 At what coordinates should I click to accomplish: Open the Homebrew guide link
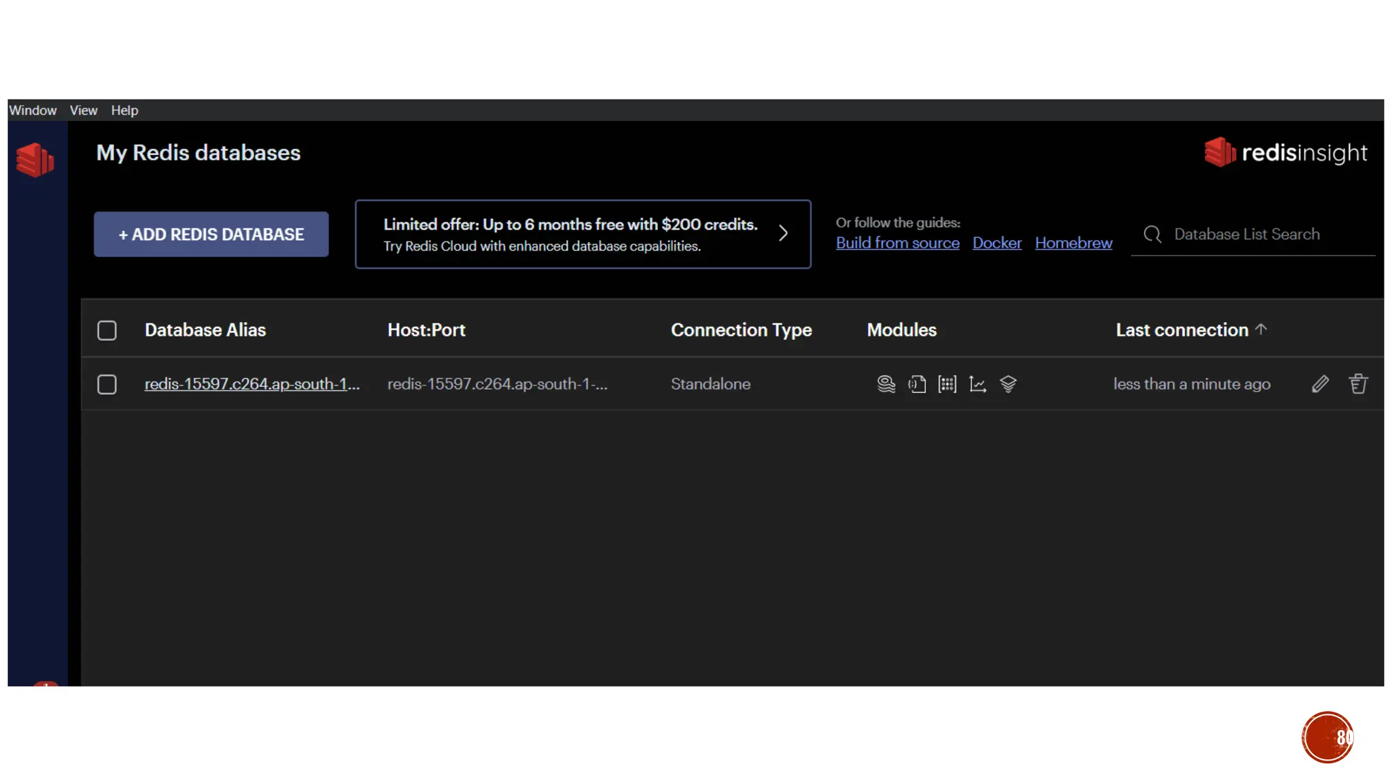click(x=1073, y=243)
